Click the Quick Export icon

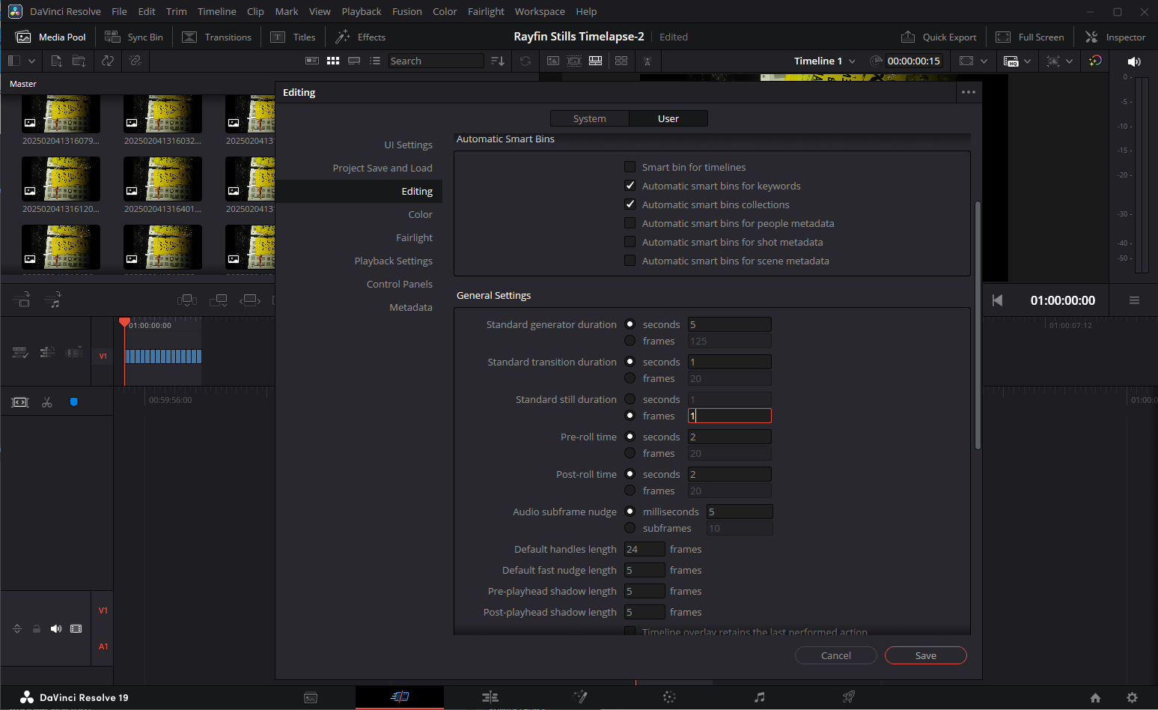[908, 37]
